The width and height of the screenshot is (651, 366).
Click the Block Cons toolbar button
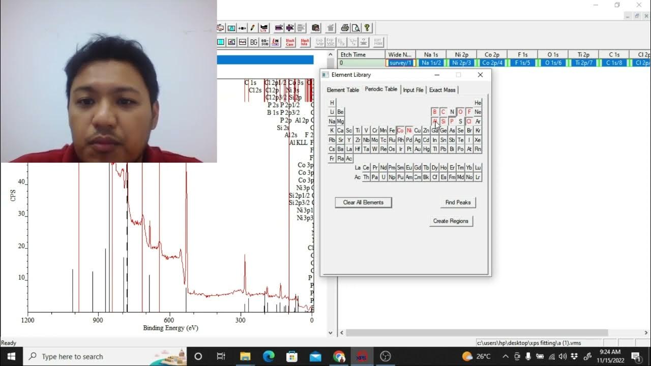click(x=290, y=42)
